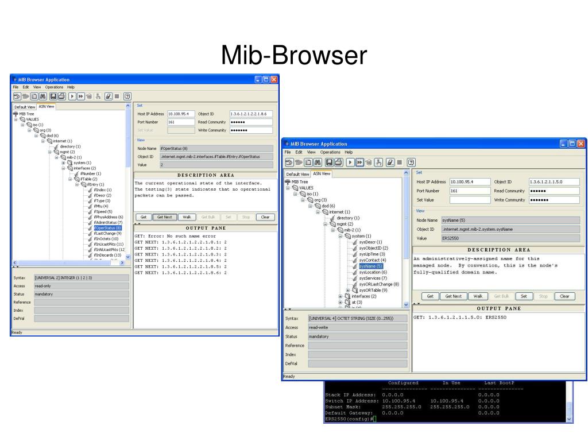Click tree scrollbar up arrow in ifOperStatus window
The height and width of the screenshot is (441, 588).
click(127, 106)
